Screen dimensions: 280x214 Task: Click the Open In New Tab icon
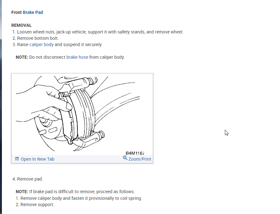pyautogui.click(x=17, y=159)
